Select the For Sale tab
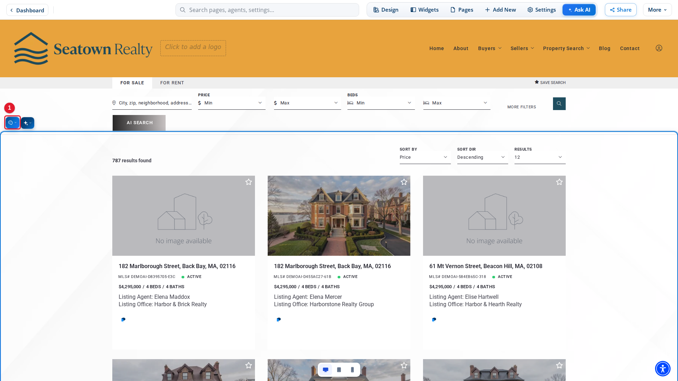Screen dimensions: 678x381 pos(132,83)
